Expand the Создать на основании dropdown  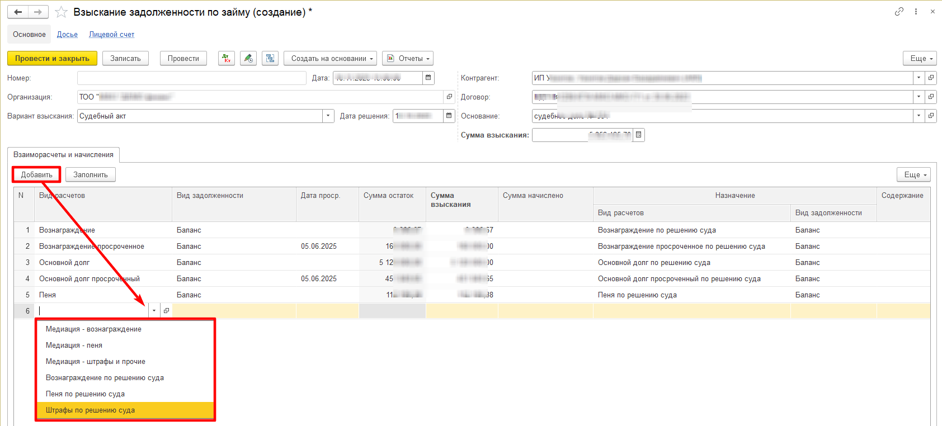pos(330,58)
